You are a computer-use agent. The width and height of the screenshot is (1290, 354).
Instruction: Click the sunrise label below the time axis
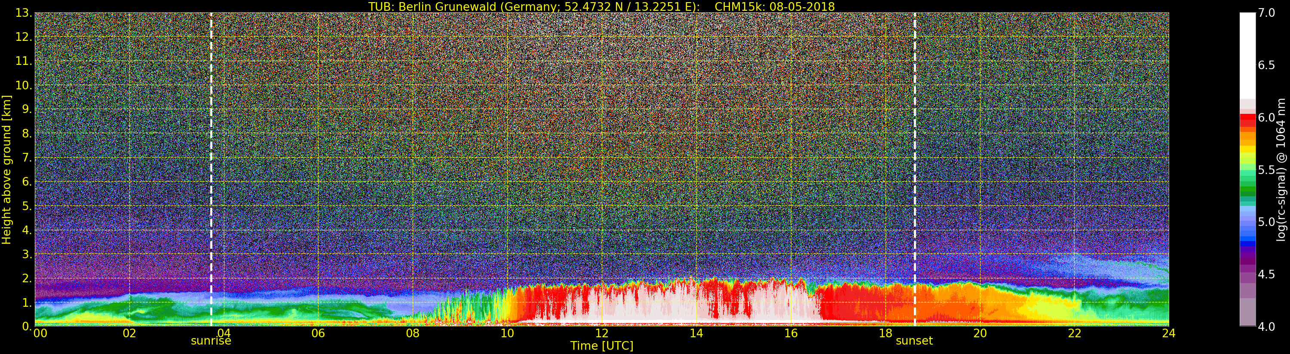[211, 341]
